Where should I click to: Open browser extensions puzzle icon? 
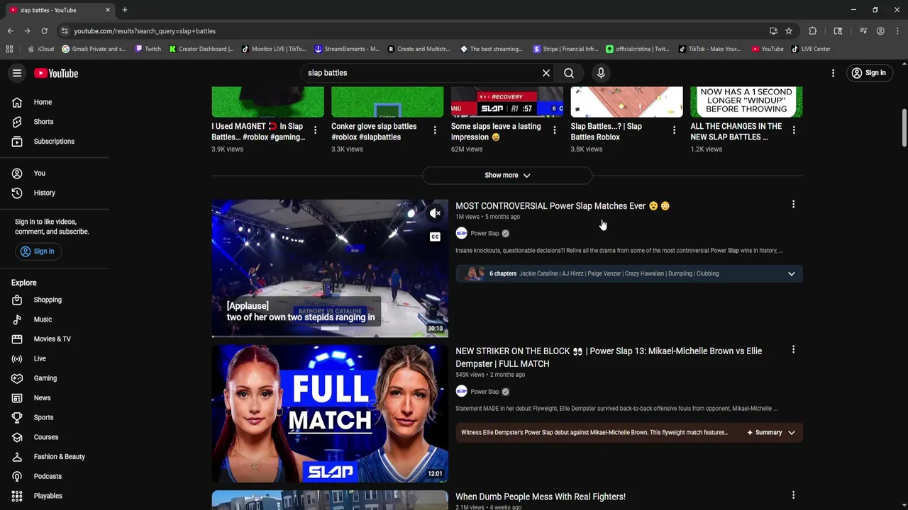[813, 31]
